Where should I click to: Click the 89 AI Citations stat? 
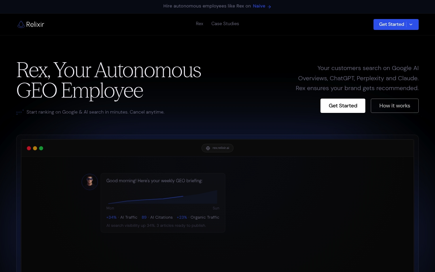click(x=157, y=217)
